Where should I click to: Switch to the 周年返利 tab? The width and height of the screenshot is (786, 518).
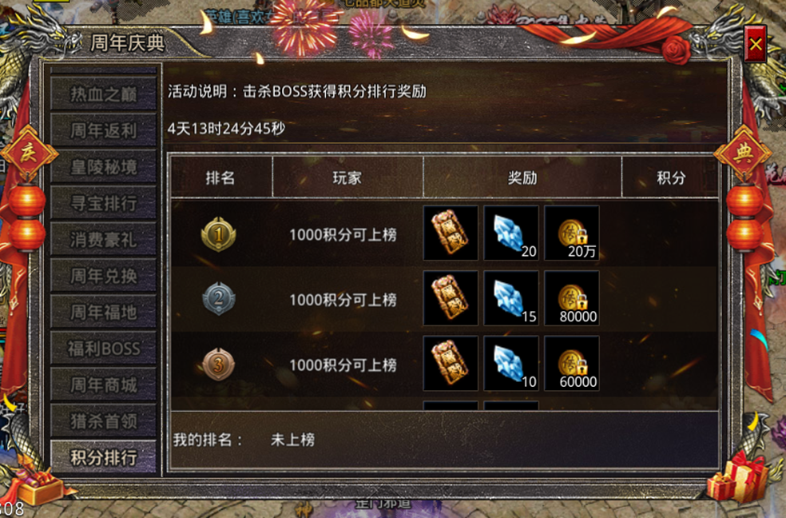click(103, 130)
